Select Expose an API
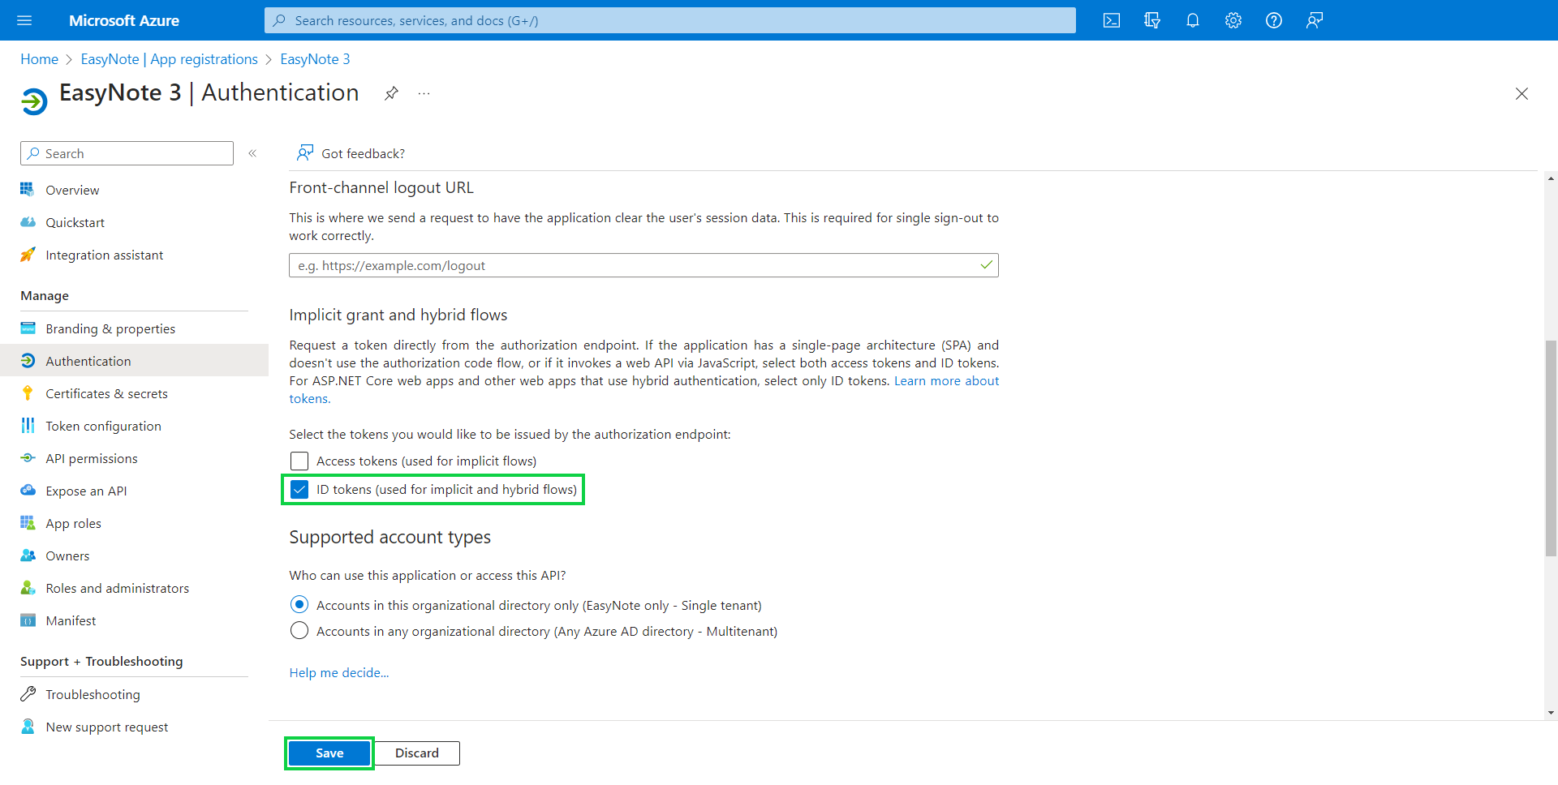Screen dimensions: 1558x785 [x=86, y=491]
